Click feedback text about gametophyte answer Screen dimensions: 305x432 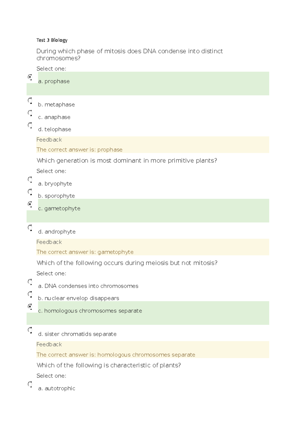(85, 252)
